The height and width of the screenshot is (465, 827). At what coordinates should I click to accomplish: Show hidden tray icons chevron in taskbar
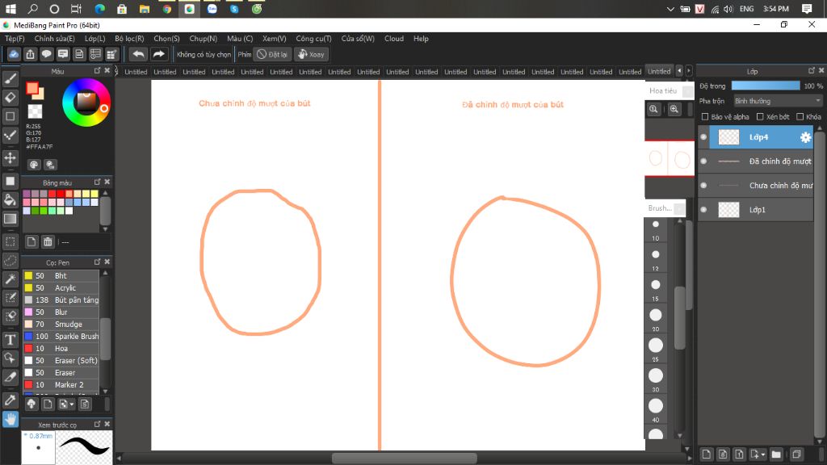tap(670, 9)
